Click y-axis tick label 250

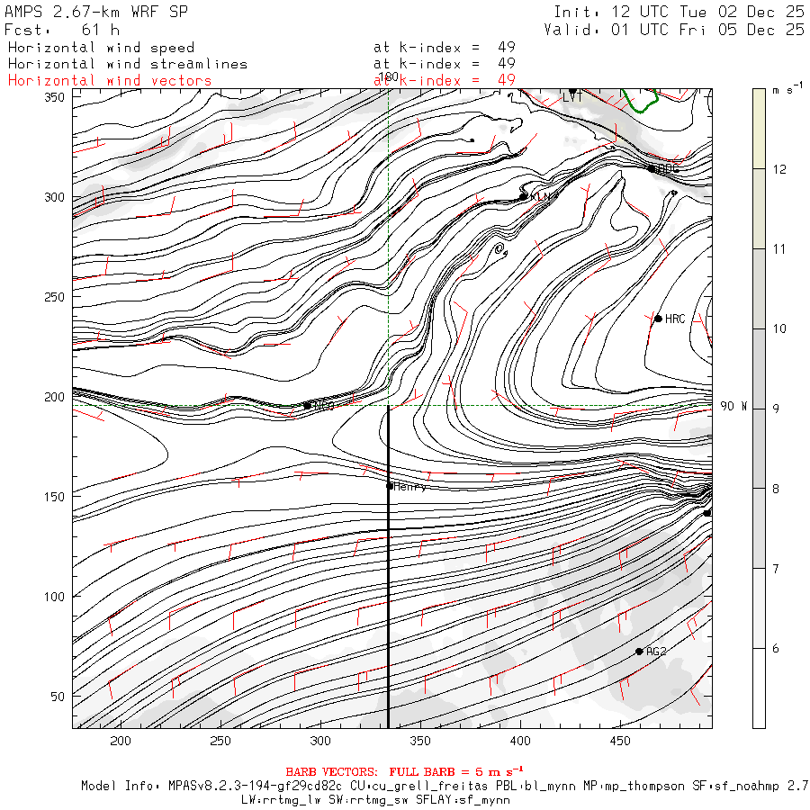(x=54, y=297)
